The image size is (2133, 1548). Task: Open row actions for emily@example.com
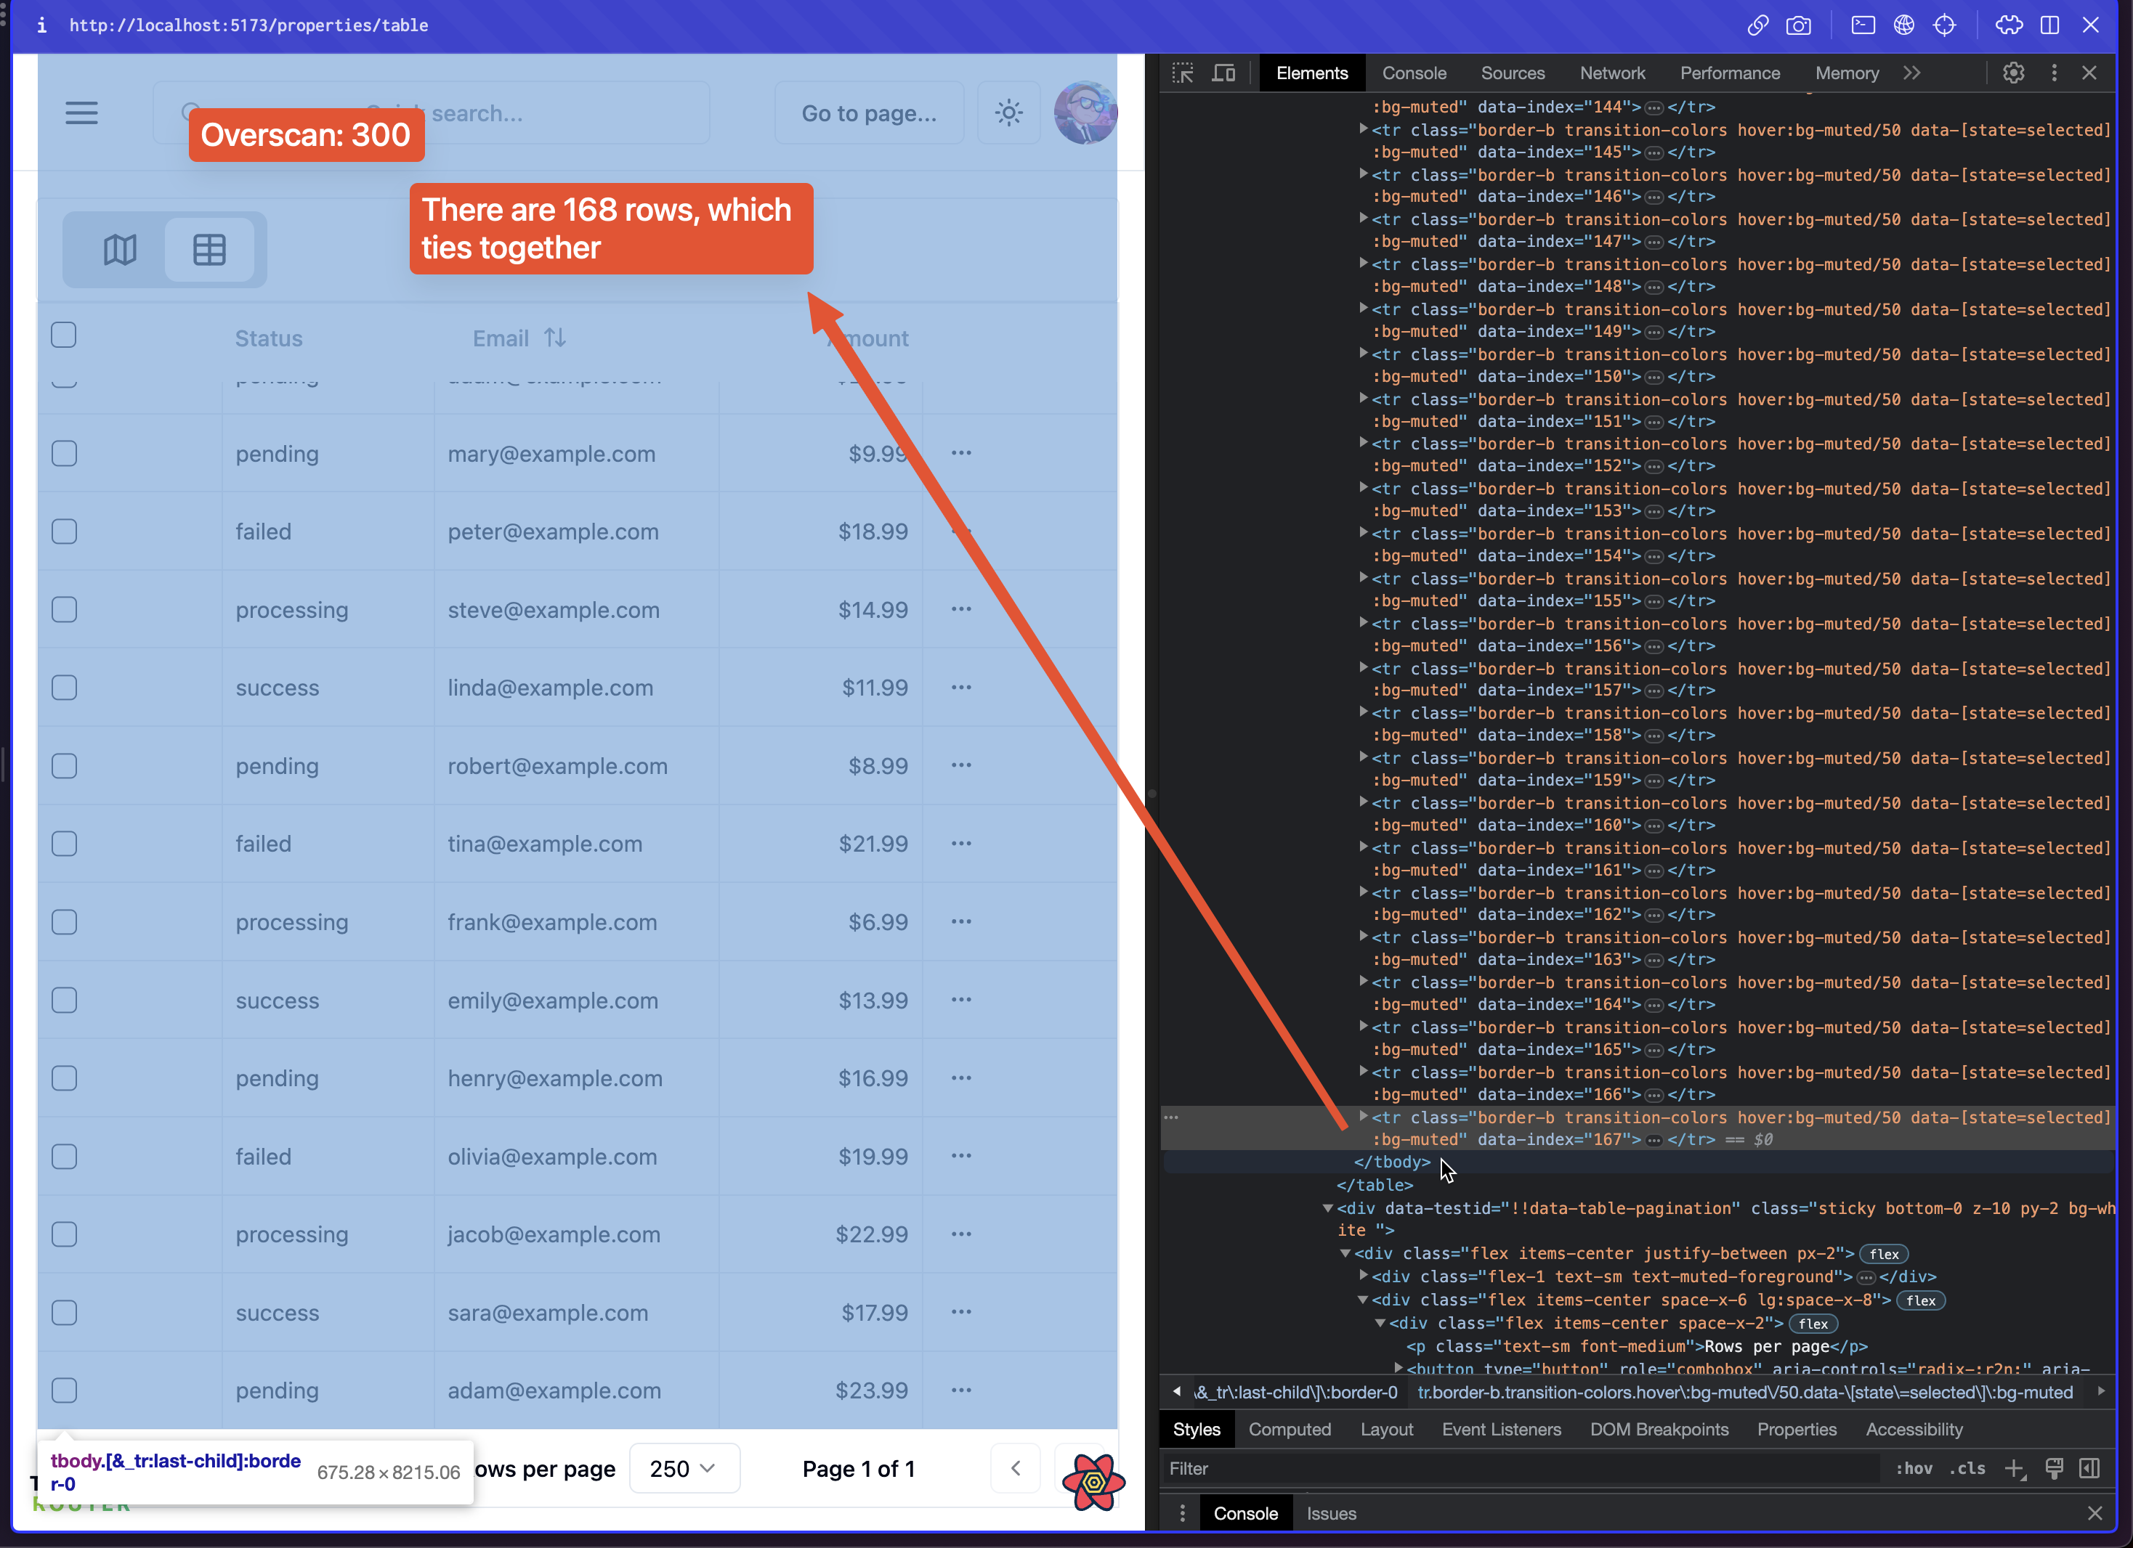(961, 999)
